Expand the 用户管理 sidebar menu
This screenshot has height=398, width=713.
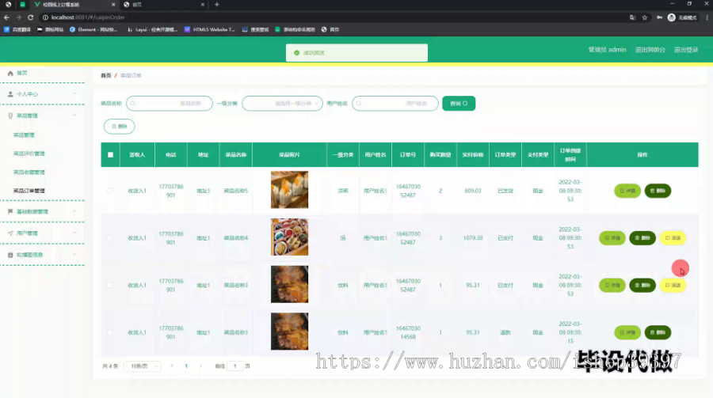click(42, 233)
